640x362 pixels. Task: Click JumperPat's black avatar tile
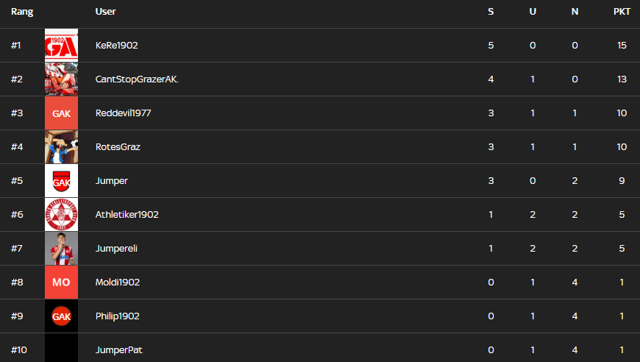pos(61,348)
